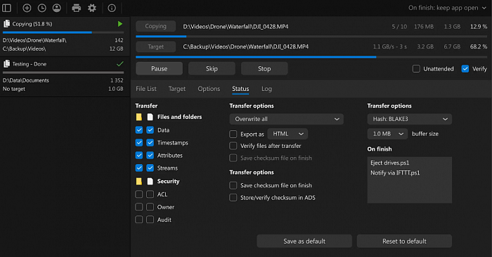
Task: Uncheck the folder Attributes checkbox
Action: [139, 155]
